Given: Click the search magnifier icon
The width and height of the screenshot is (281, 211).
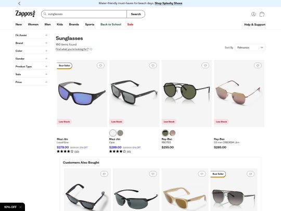Looking at the screenshot, I should pos(45,14).
